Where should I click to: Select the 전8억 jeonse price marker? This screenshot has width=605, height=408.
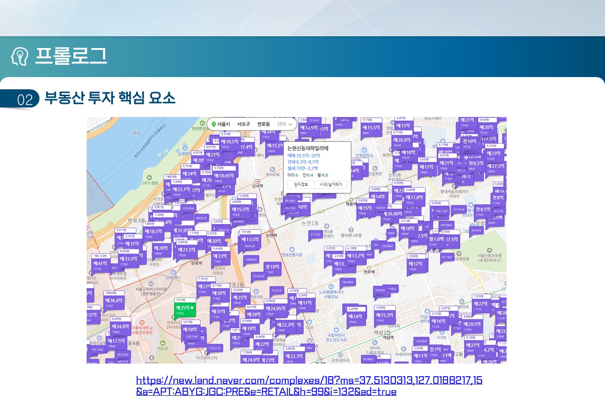[498, 199]
